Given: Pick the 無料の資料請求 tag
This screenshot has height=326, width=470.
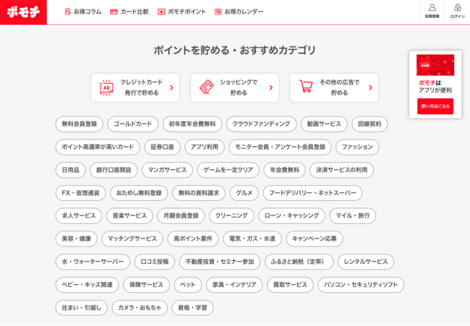Looking at the screenshot, I should coord(199,193).
